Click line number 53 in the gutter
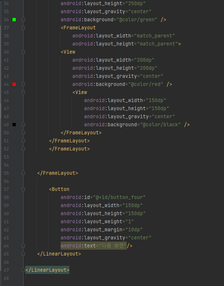 [x=6, y=157]
